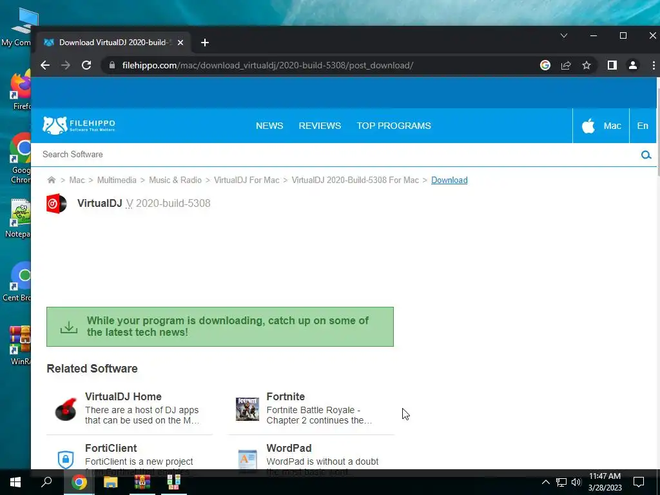
Task: Click the VirtualDJ red disc icon
Action: (57, 204)
